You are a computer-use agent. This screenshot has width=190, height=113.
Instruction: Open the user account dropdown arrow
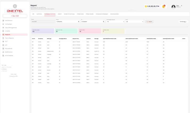pos(182,6)
